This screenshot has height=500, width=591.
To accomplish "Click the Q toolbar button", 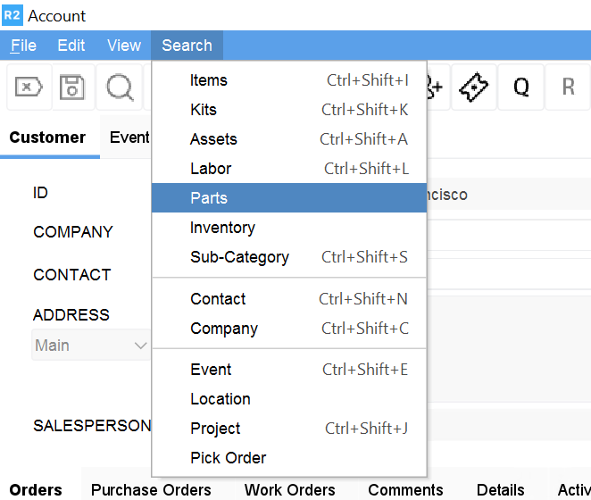I will tap(520, 87).
